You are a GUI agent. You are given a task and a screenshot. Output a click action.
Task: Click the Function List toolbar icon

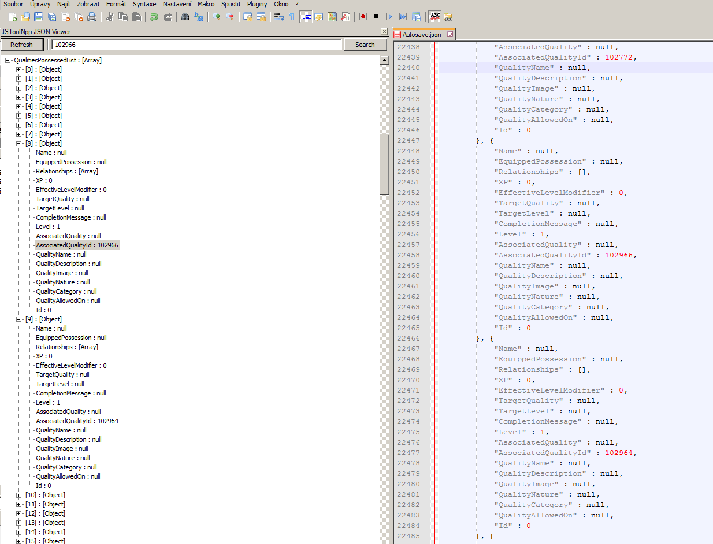coord(346,17)
